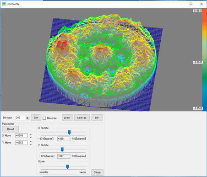Click the save as button
The height and width of the screenshot is (177, 207).
pos(82,118)
